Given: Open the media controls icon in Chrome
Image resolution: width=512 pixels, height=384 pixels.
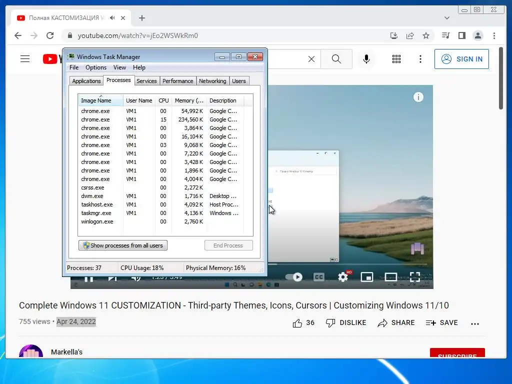Looking at the screenshot, I should (x=445, y=35).
